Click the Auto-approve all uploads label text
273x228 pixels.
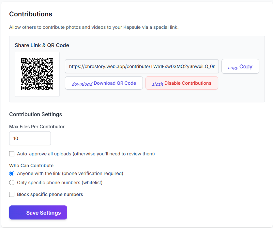(x=86, y=154)
